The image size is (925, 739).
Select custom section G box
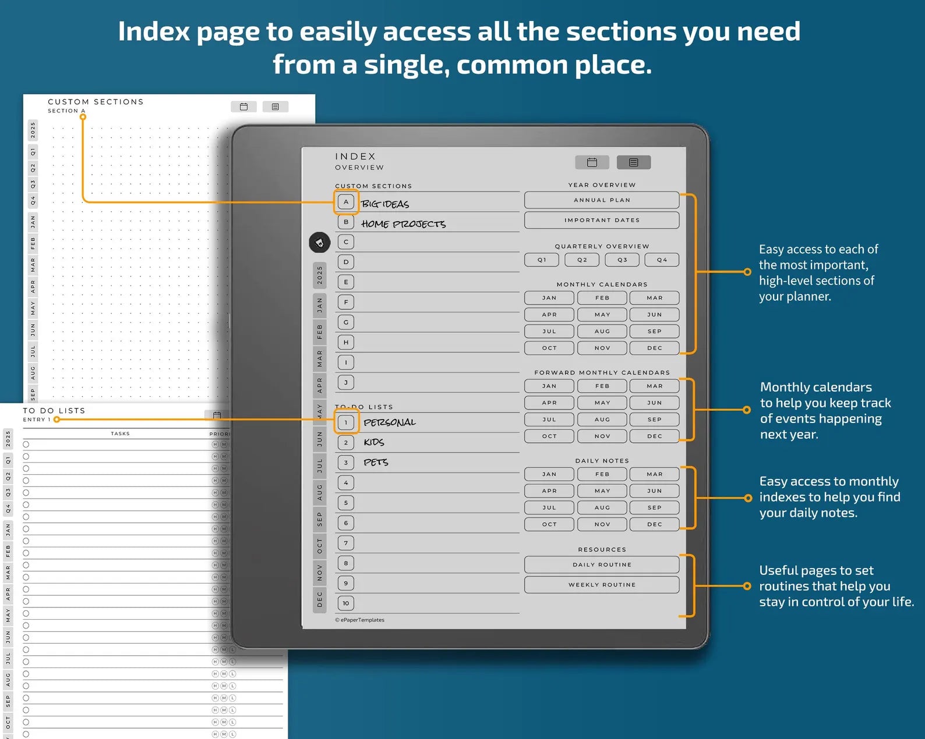point(346,322)
